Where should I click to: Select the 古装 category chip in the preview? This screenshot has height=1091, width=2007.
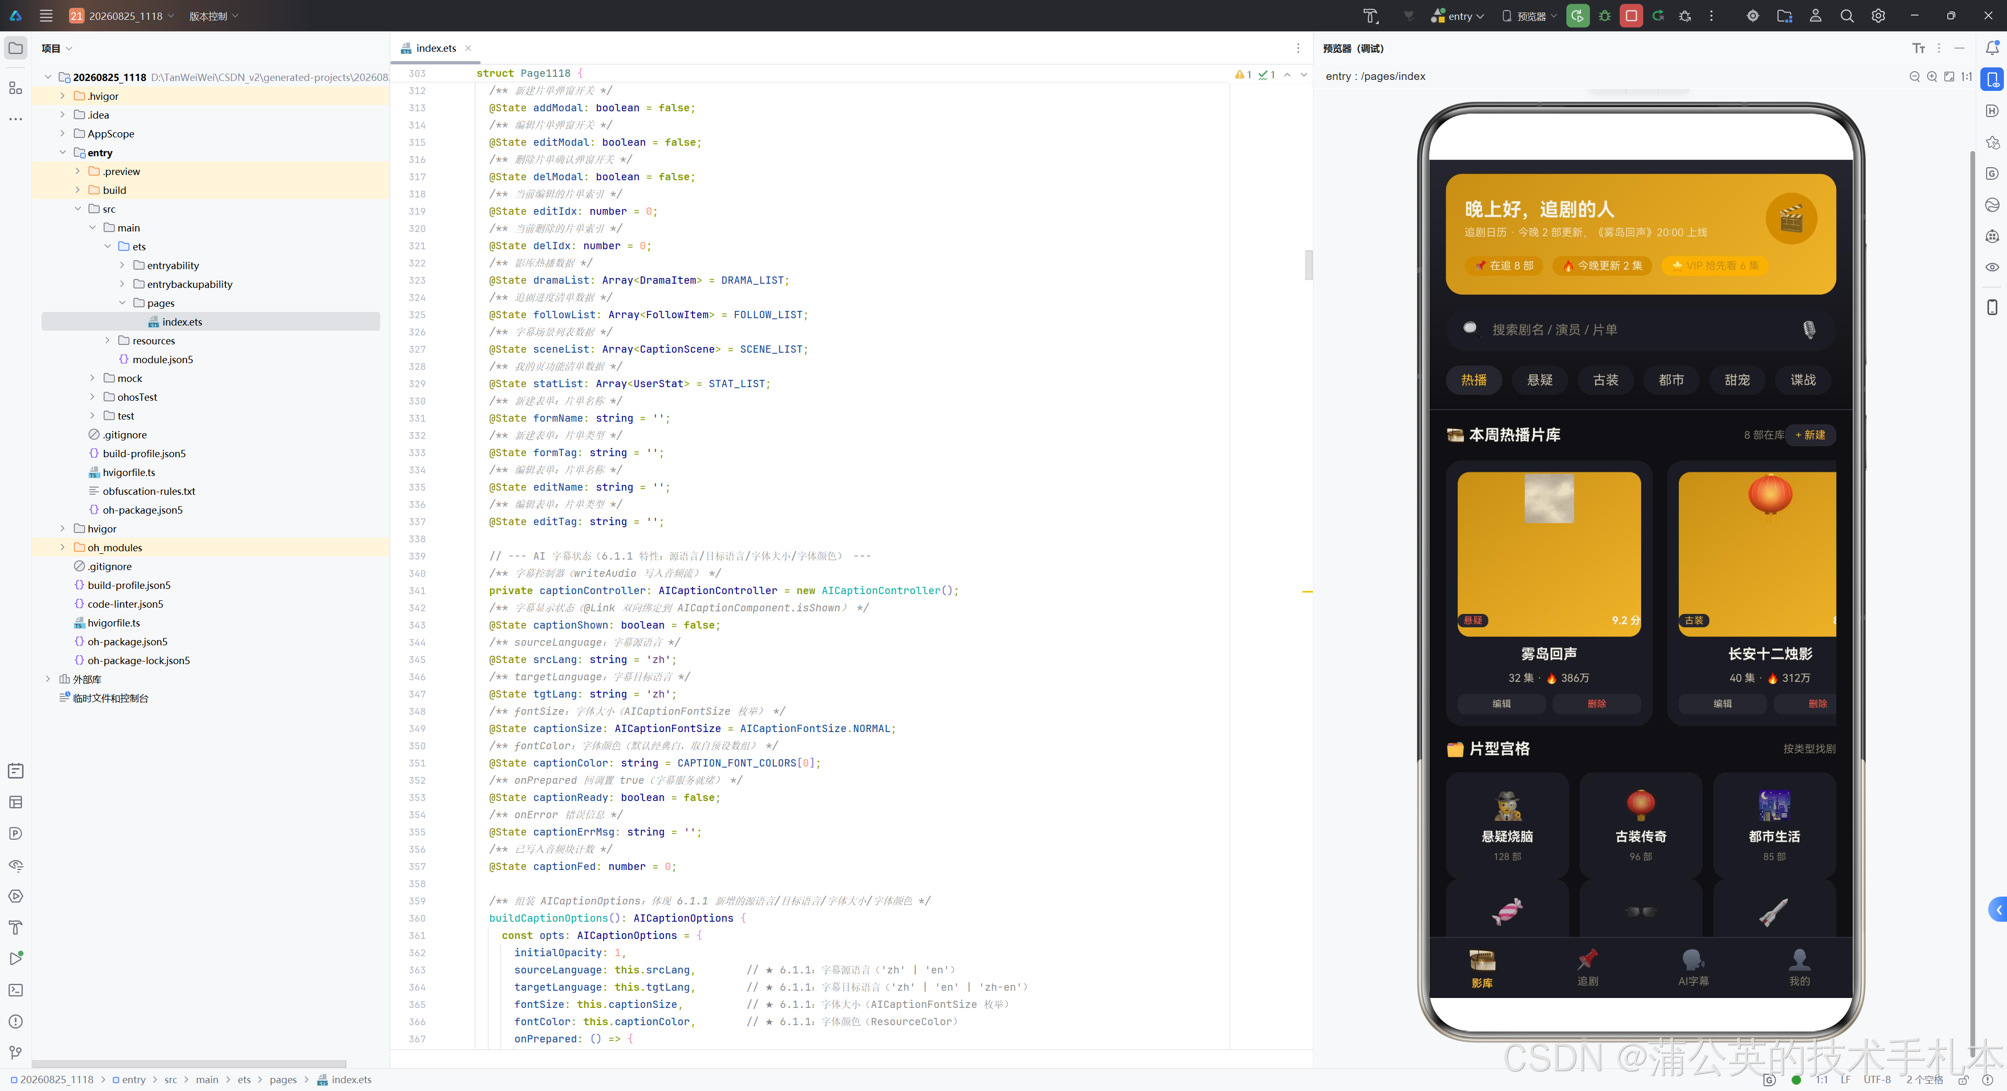pos(1606,380)
